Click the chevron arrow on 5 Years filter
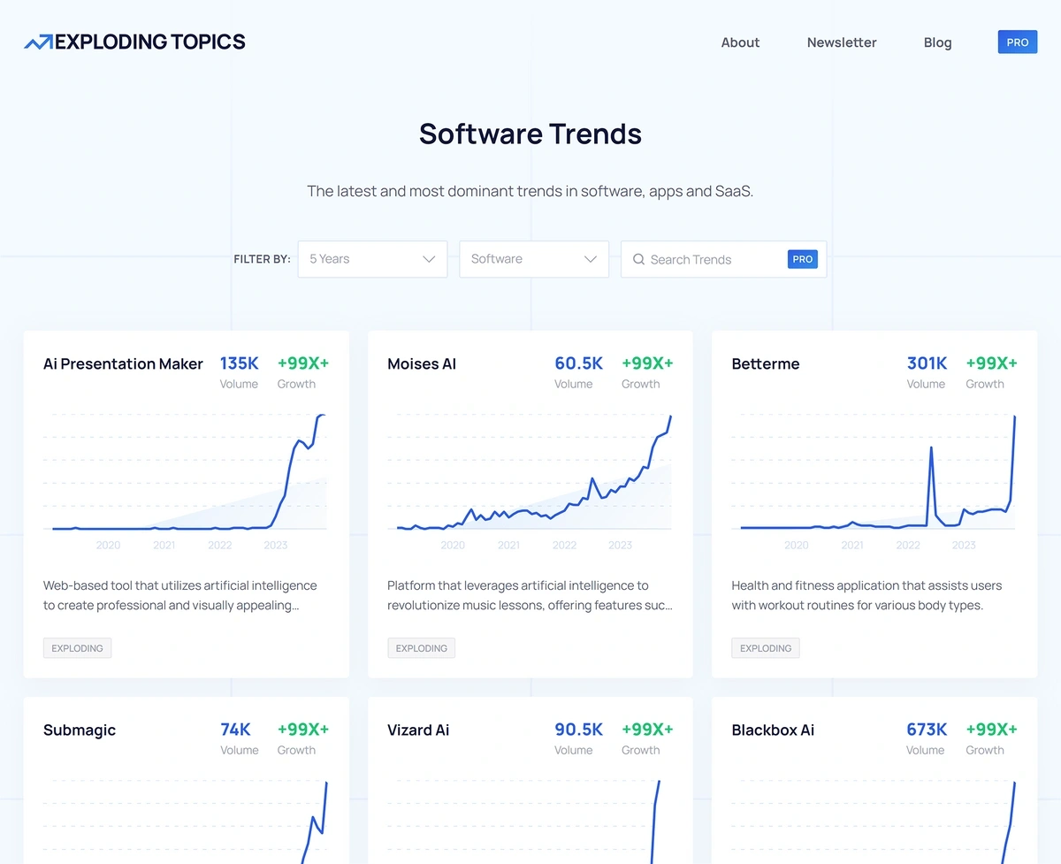The width and height of the screenshot is (1061, 864). tap(429, 259)
